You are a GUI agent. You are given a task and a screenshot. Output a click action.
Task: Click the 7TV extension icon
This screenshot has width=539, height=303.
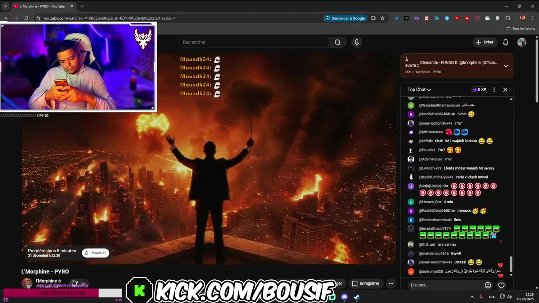click(437, 18)
